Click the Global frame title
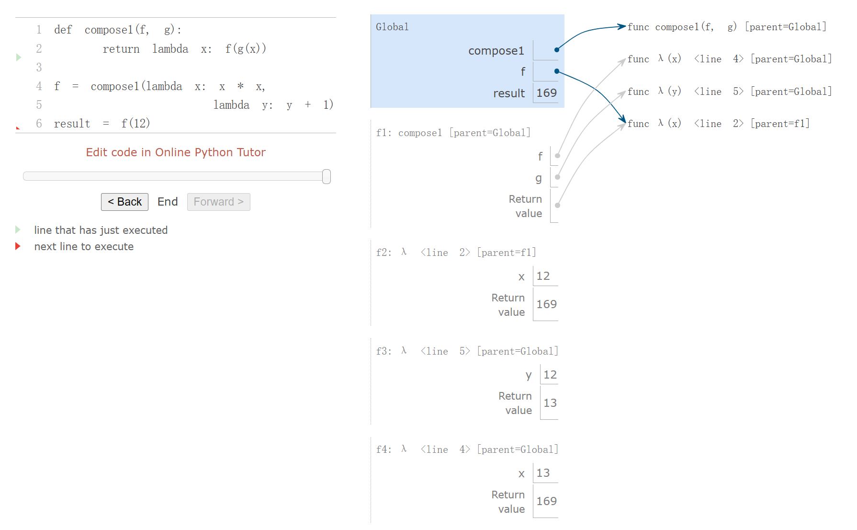Image resolution: width=857 pixels, height=530 pixels. coord(392,27)
